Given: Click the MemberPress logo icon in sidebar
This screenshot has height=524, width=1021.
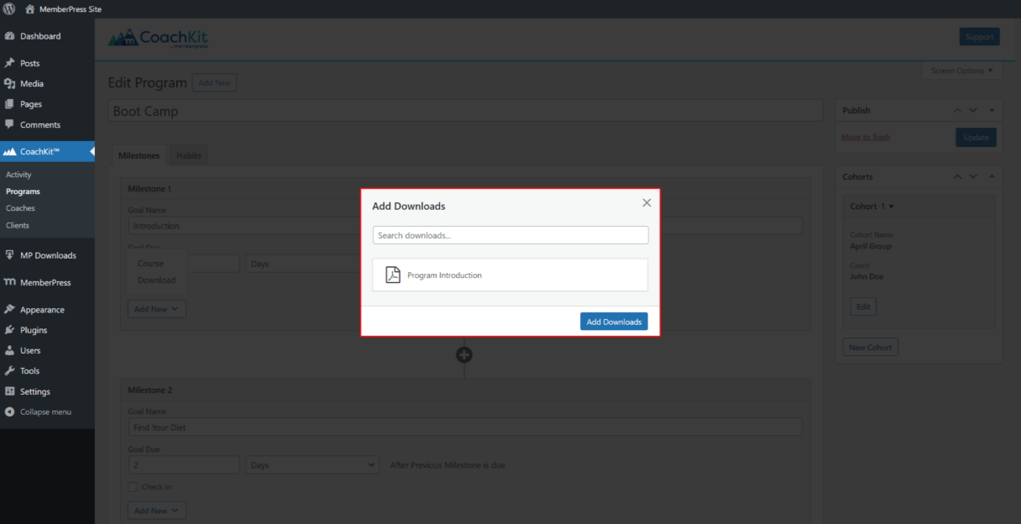Looking at the screenshot, I should pyautogui.click(x=10, y=282).
